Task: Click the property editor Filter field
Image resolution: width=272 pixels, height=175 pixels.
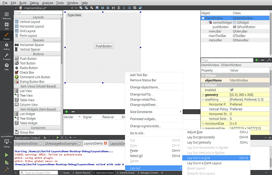Action: pos(227,60)
